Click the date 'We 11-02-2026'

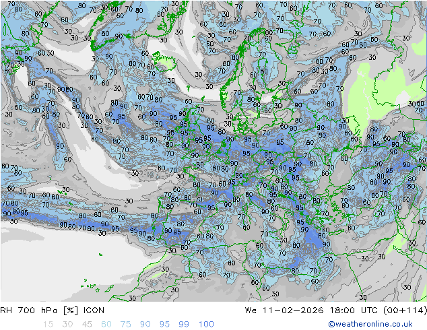click(x=284, y=310)
